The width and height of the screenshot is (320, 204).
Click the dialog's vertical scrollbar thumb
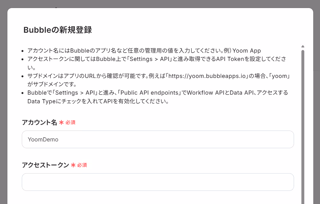coord(303,127)
